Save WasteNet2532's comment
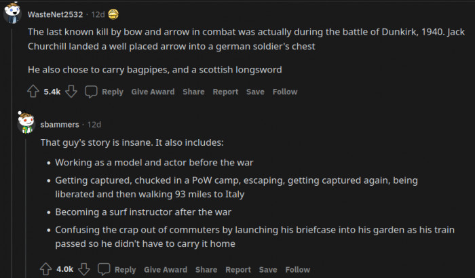This screenshot has width=475, height=278. (x=255, y=92)
